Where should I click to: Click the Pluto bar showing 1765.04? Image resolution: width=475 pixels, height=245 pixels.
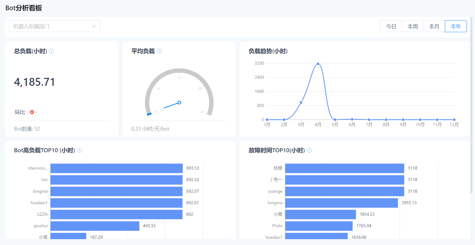coord(319,226)
